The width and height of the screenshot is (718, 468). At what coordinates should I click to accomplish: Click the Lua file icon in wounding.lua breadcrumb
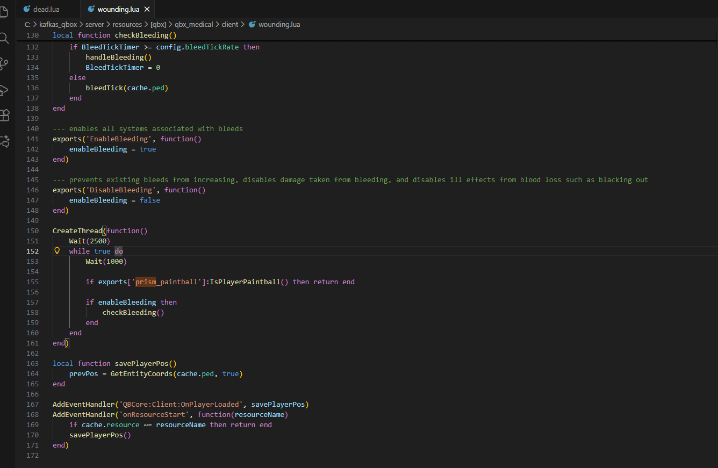click(252, 24)
